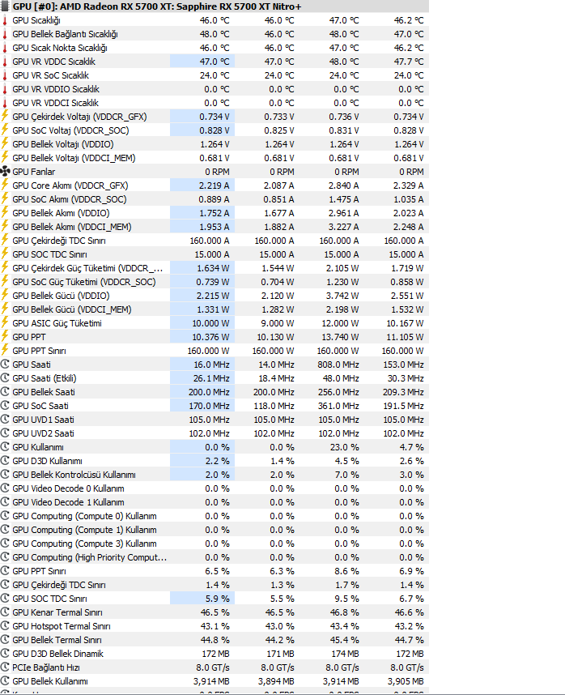Click clock icon beside GPU SoC Saati
This screenshot has width=565, height=695.
click(5, 406)
